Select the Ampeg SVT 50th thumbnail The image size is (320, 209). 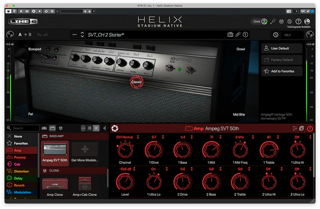tap(55, 153)
